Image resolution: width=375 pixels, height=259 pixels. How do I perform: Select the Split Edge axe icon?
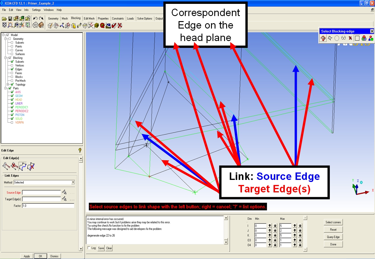pos(6,166)
